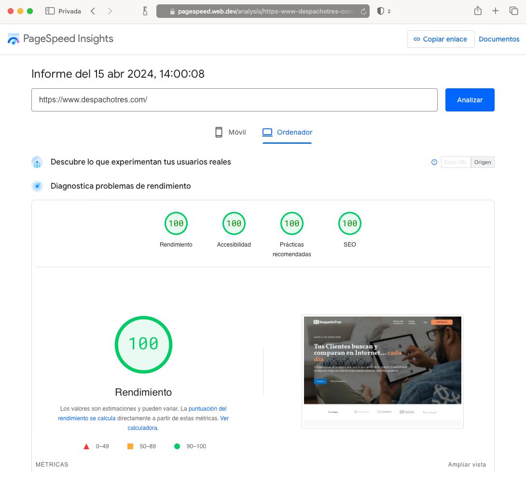
Task: Click the PageSpeed Insights logo
Action: pos(14,39)
